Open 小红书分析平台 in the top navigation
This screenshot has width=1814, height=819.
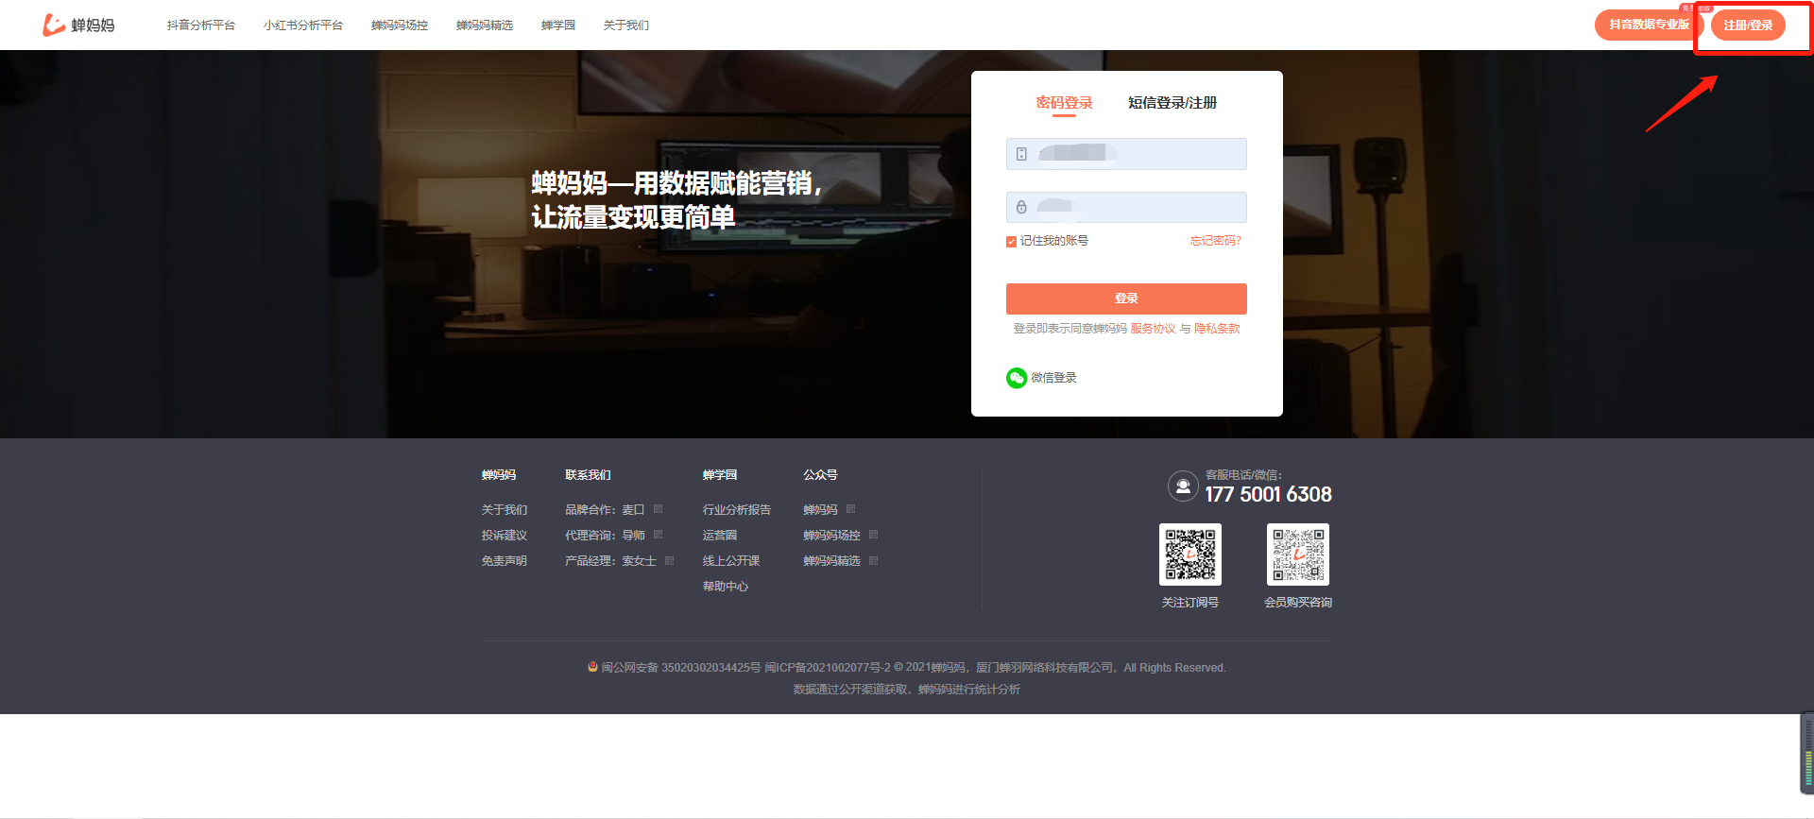[x=303, y=26]
